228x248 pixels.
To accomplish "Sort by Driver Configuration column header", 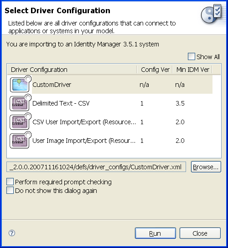I will pos(72,70).
